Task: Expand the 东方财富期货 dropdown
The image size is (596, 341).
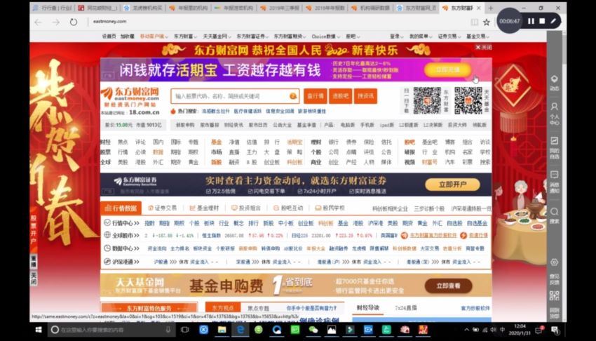Action: coord(290,36)
